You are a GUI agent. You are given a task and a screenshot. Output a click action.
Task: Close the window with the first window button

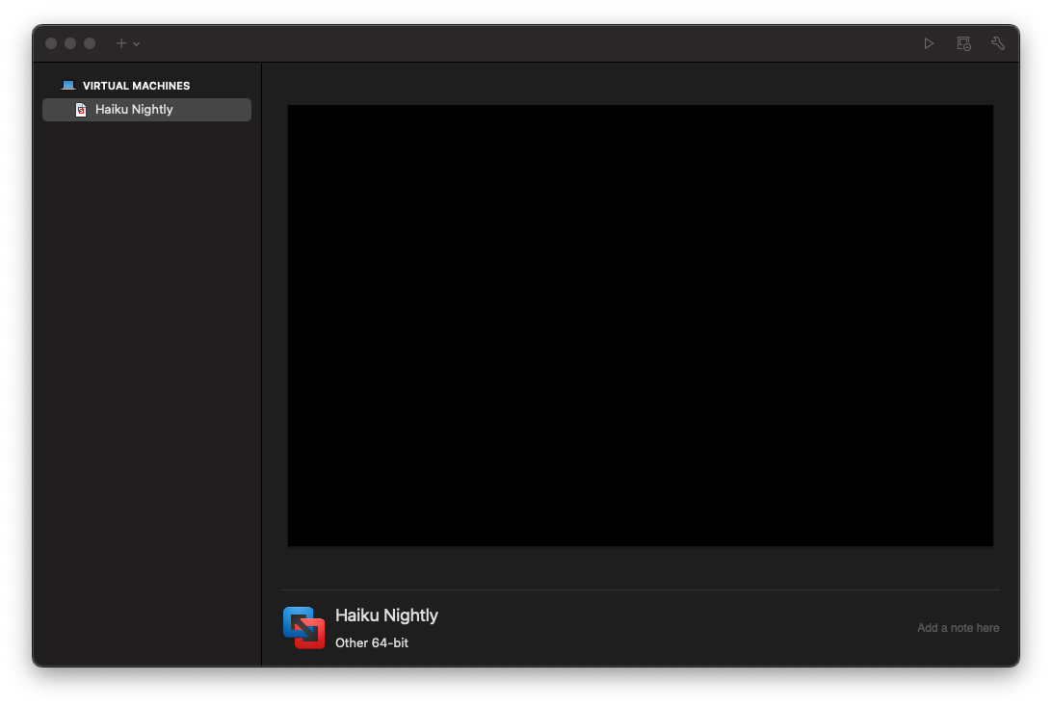(x=51, y=43)
